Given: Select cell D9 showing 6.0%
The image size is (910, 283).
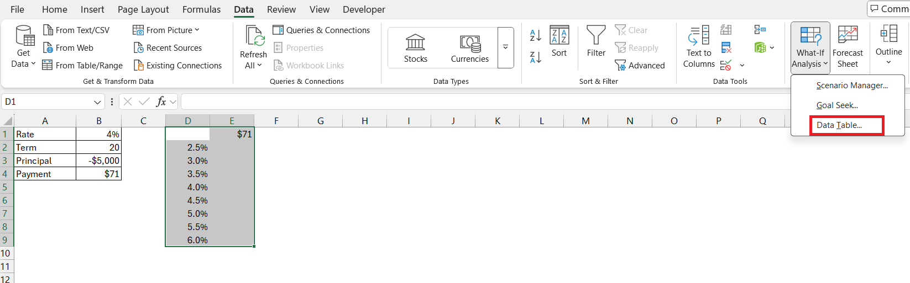Looking at the screenshot, I should click(x=188, y=240).
